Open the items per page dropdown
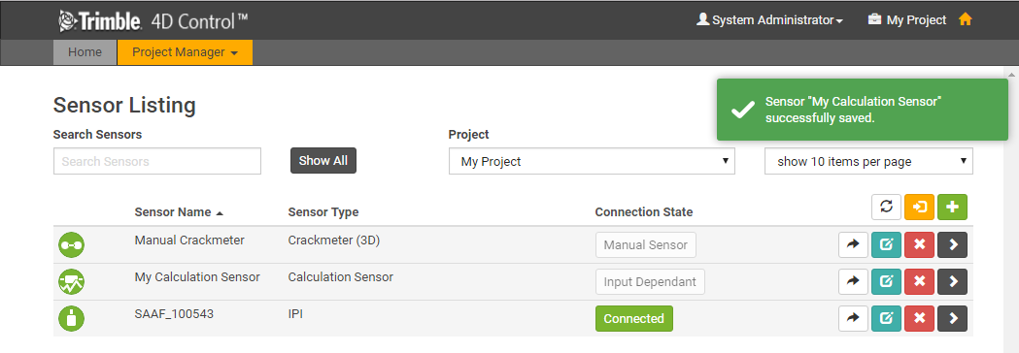1019x353 pixels. click(x=868, y=162)
